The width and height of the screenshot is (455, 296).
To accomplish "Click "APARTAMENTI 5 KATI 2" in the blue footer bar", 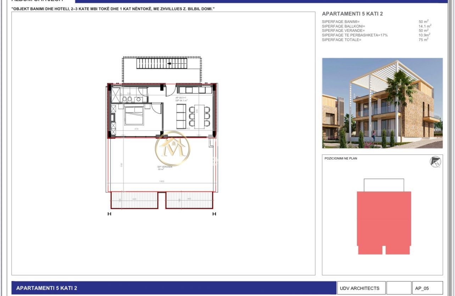I will pos(46,288).
